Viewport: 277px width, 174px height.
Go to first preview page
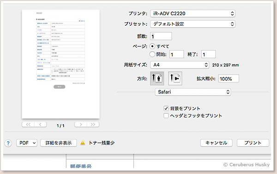(28, 124)
